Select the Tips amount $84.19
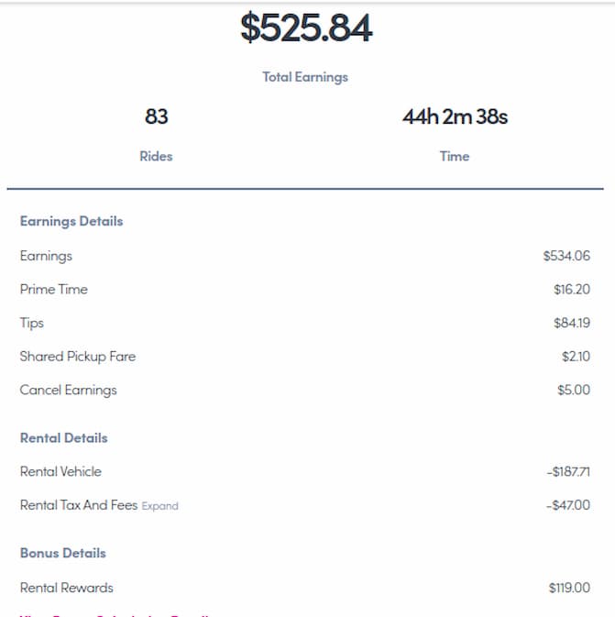This screenshot has height=617, width=615. coord(572,323)
